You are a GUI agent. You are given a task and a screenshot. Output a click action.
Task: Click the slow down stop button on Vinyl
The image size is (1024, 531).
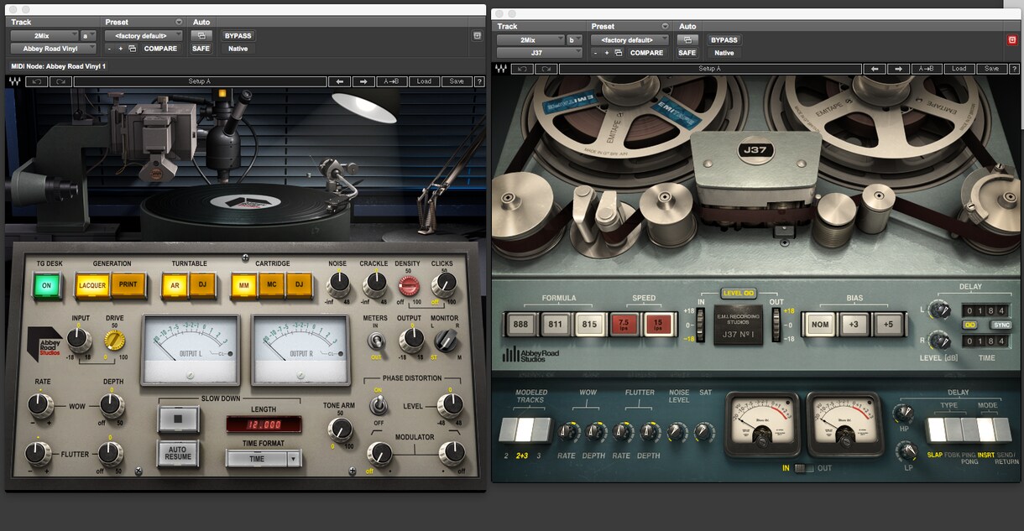179,419
